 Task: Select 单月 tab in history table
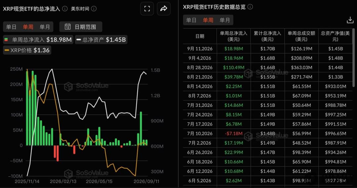click(225, 20)
